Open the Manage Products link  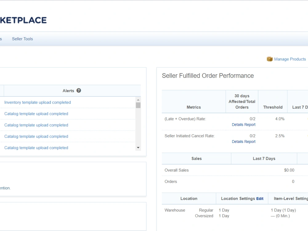tap(290, 59)
